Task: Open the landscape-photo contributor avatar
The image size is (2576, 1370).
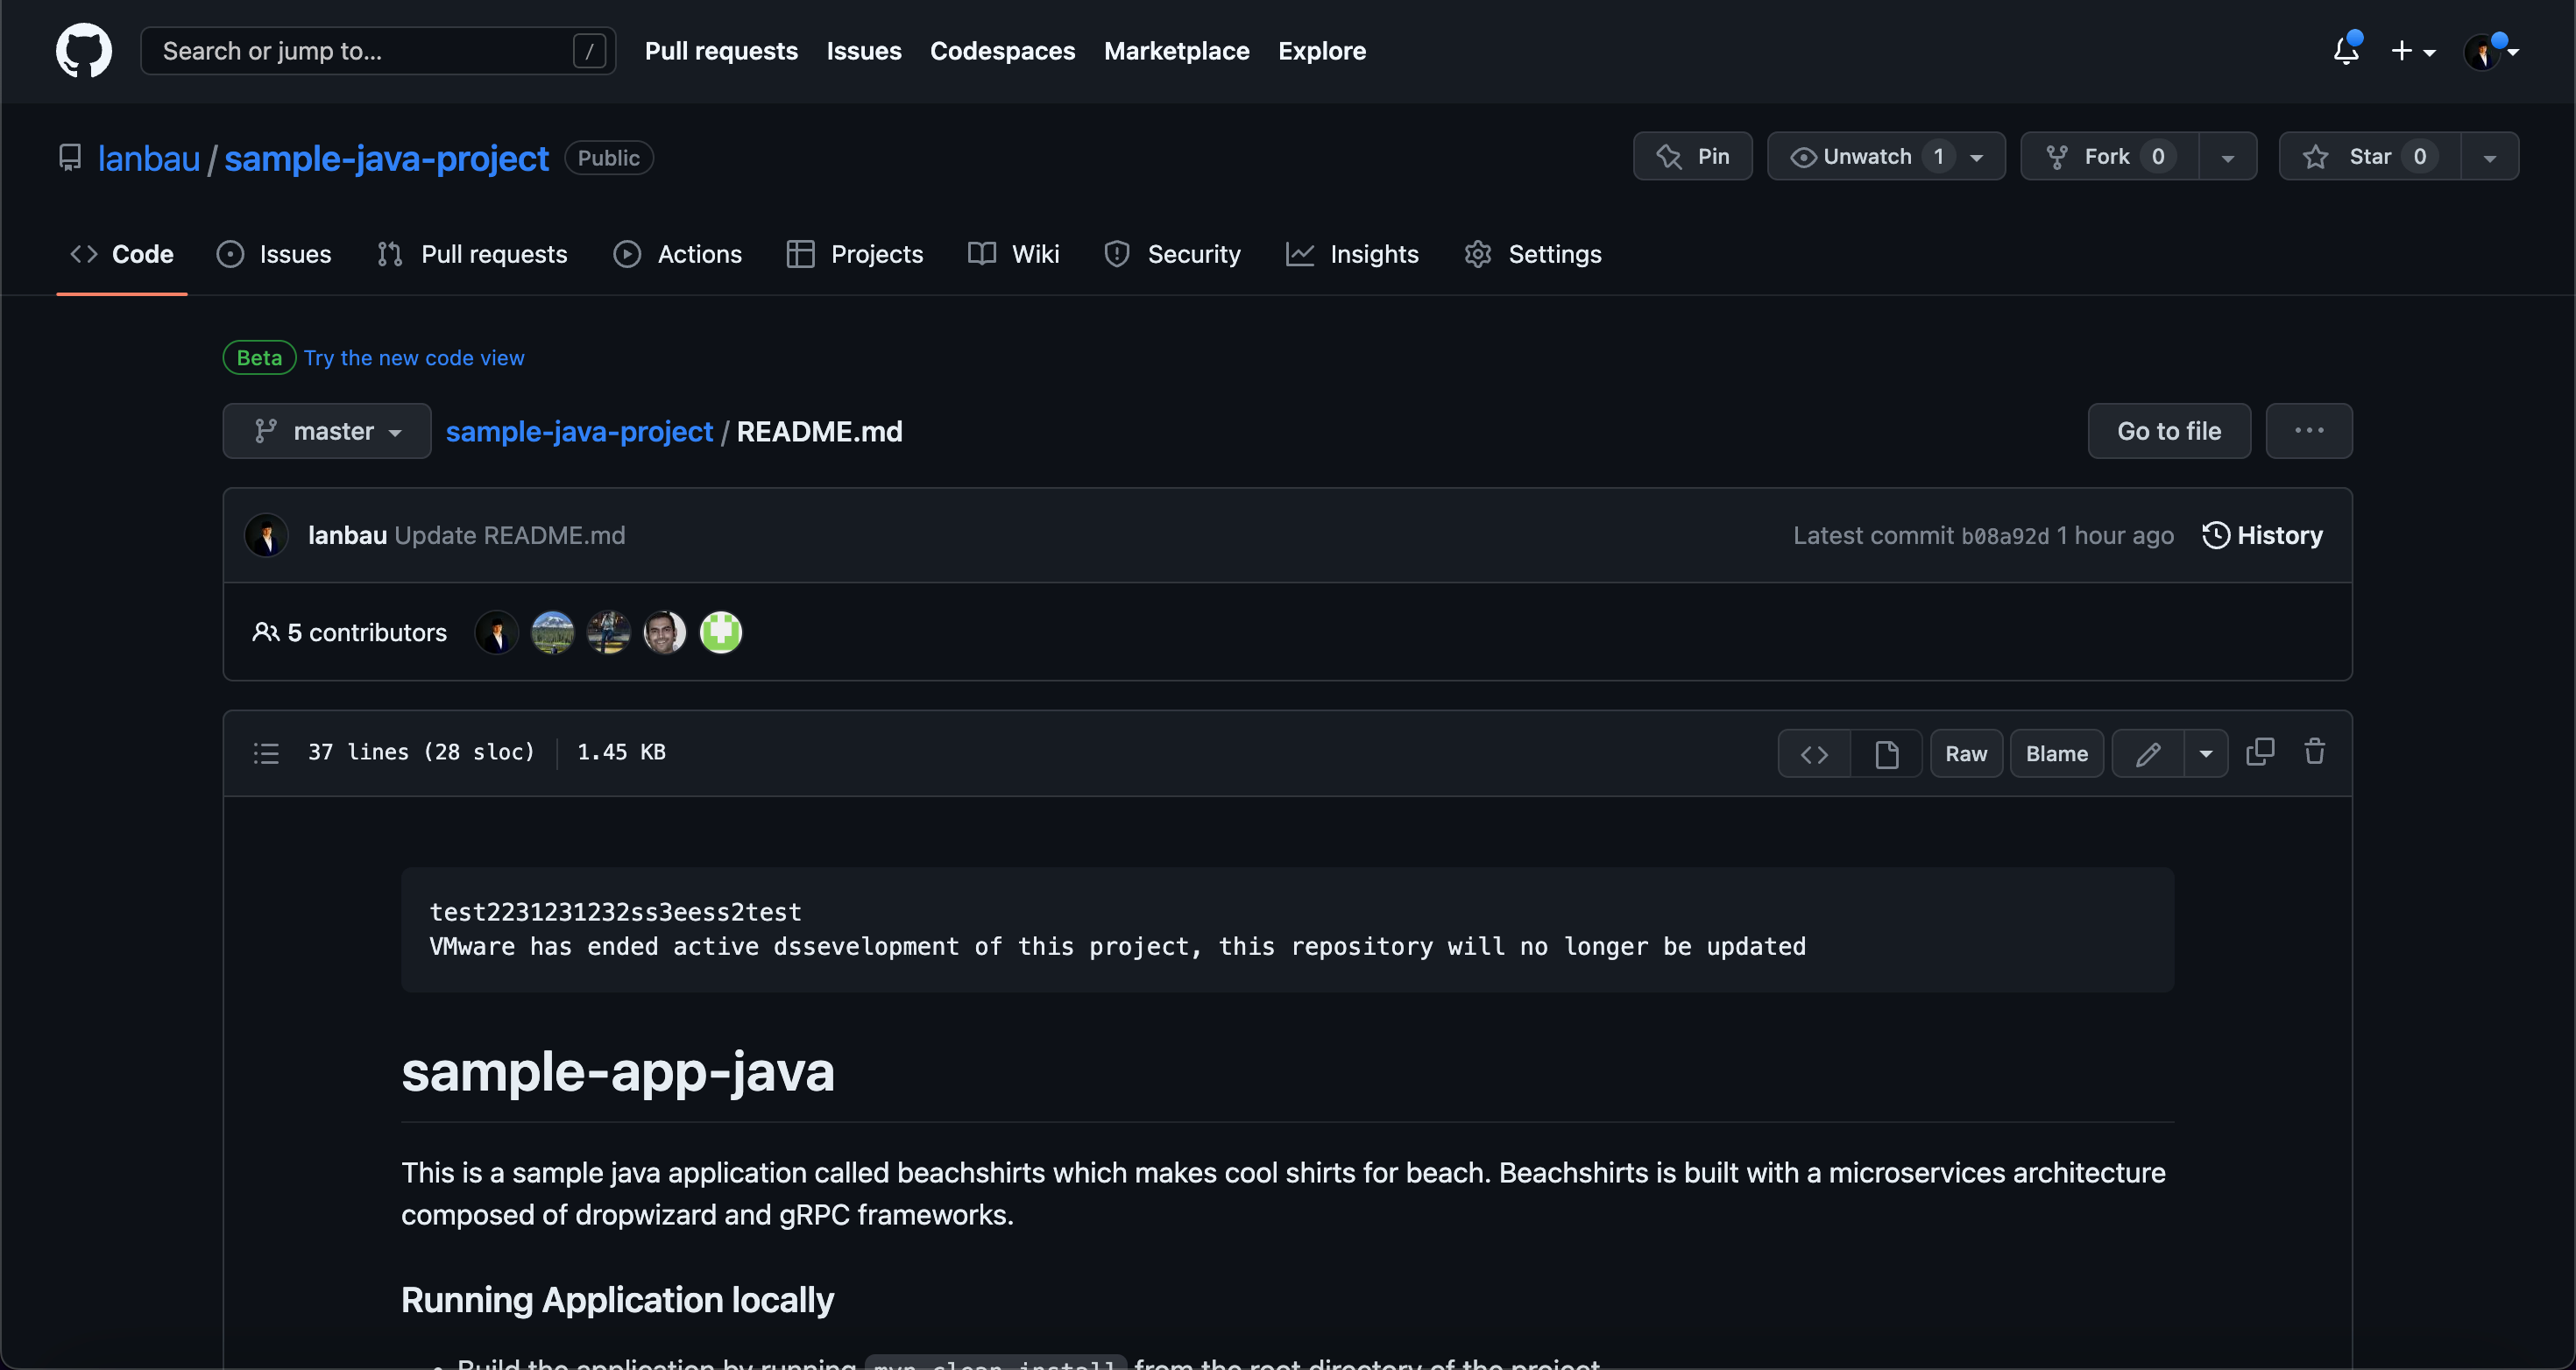Action: [x=552, y=632]
